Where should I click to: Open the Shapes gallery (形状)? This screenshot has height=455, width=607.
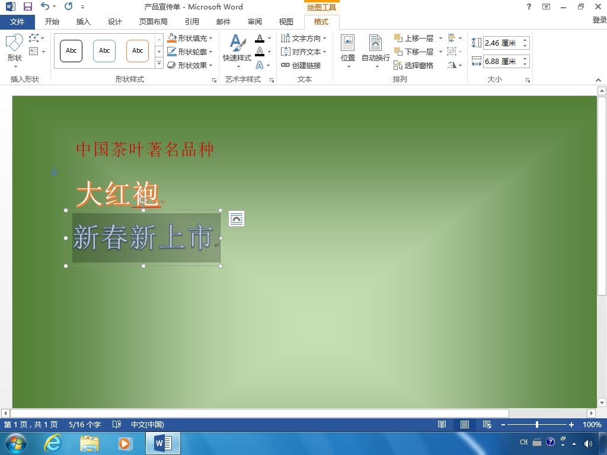15,51
